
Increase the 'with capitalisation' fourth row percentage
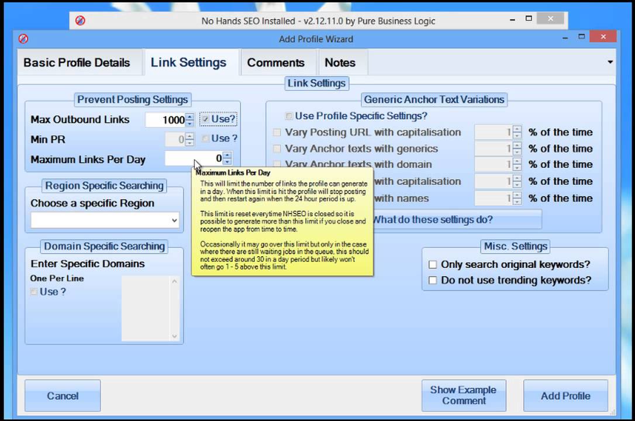517,178
